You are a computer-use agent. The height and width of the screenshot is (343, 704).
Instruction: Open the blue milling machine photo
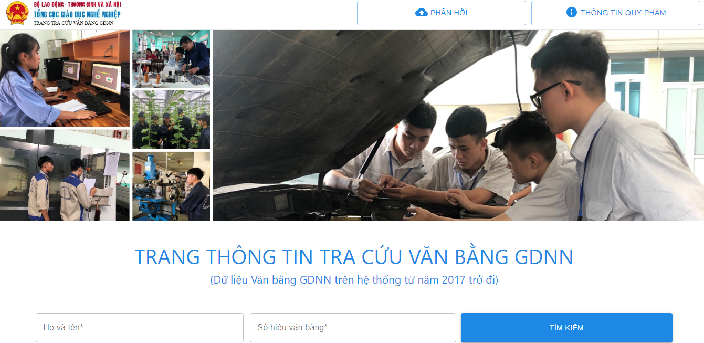(x=171, y=186)
